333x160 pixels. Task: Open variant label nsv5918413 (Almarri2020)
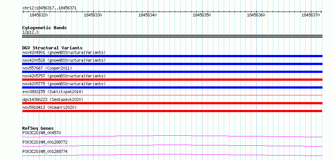pos(49,107)
